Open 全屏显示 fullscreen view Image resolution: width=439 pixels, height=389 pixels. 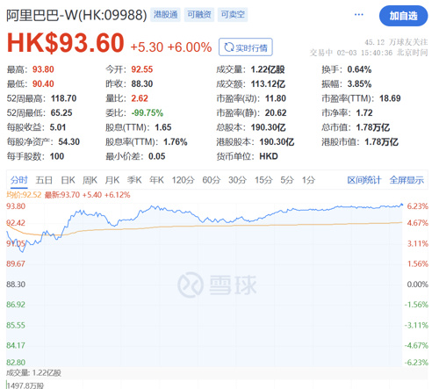(x=407, y=180)
